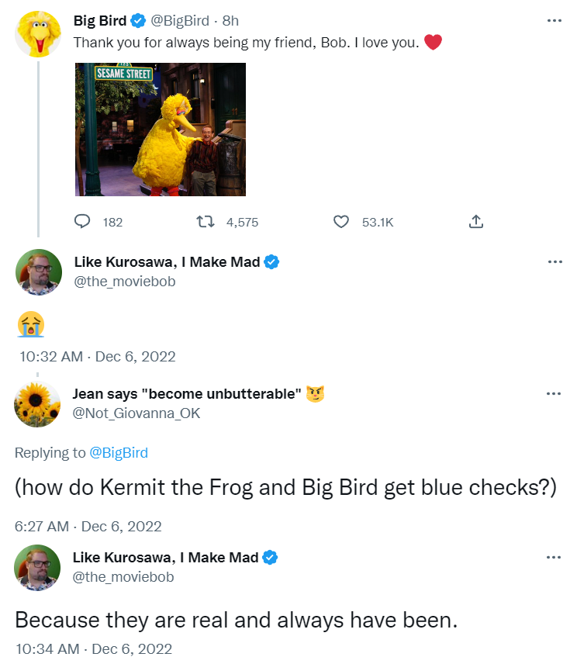Screen dimensions: 577x657
Task: Click the @BigBird link in Replying to
Action: tap(119, 453)
